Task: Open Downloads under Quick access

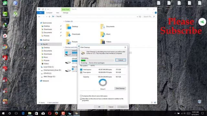Action: 48,29
